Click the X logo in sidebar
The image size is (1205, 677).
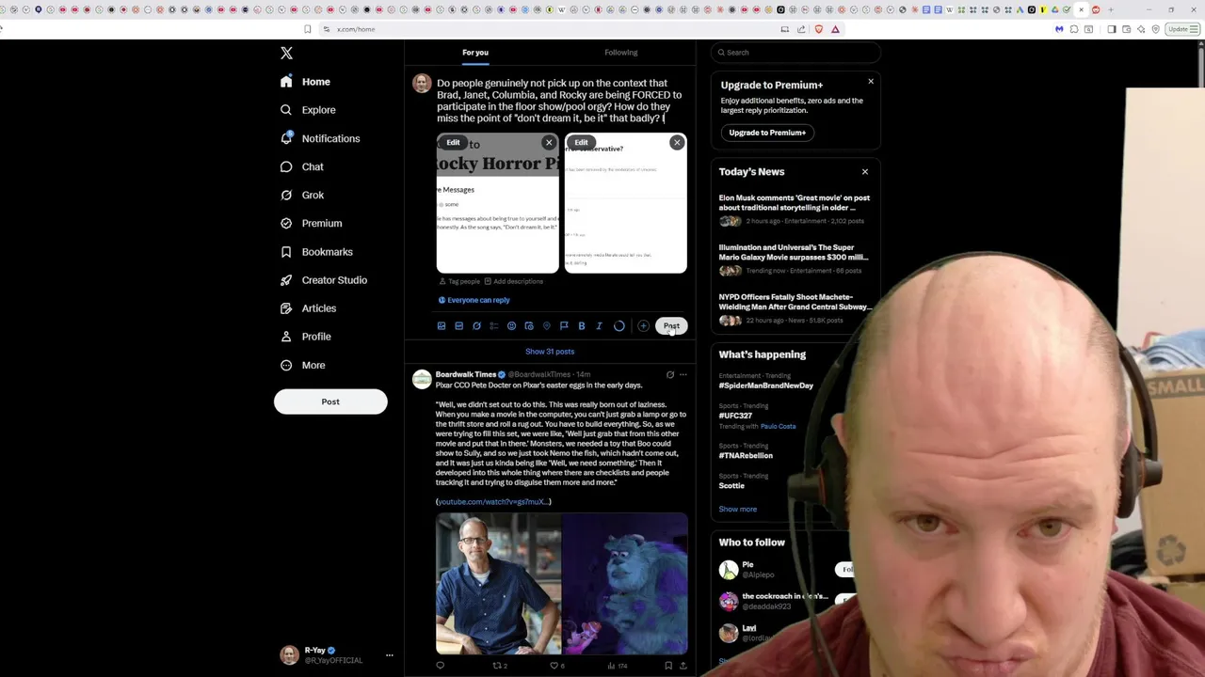(x=286, y=54)
